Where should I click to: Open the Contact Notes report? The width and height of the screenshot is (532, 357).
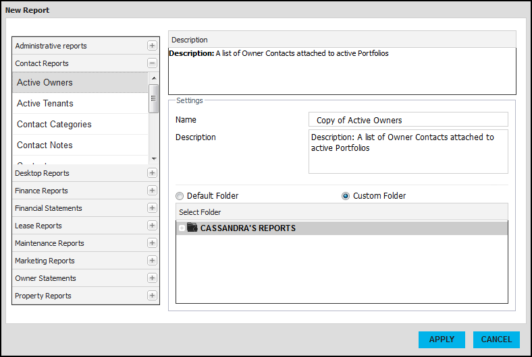pos(45,145)
